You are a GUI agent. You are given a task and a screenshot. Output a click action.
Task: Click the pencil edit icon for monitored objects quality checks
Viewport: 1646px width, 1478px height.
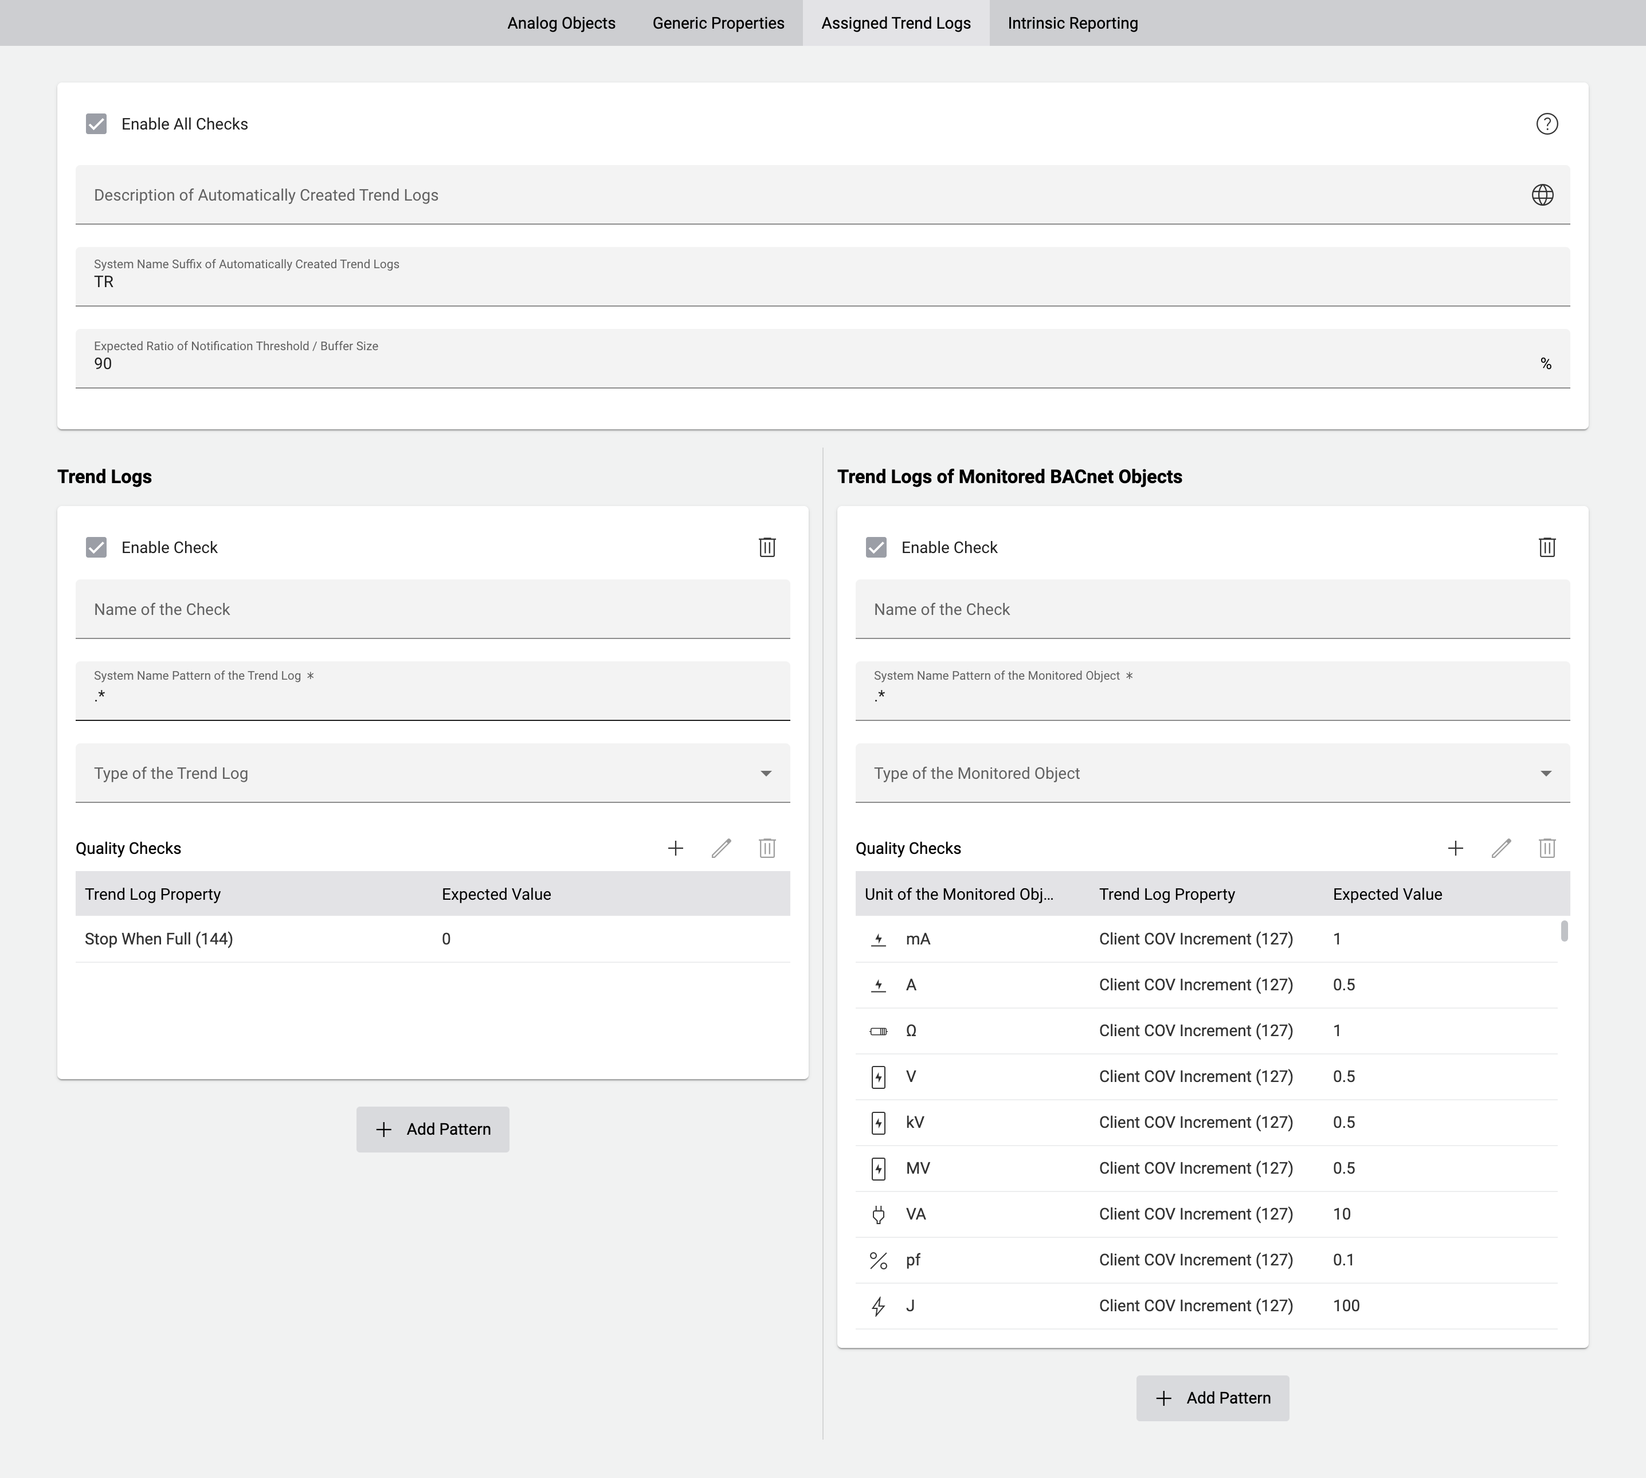click(x=1500, y=849)
